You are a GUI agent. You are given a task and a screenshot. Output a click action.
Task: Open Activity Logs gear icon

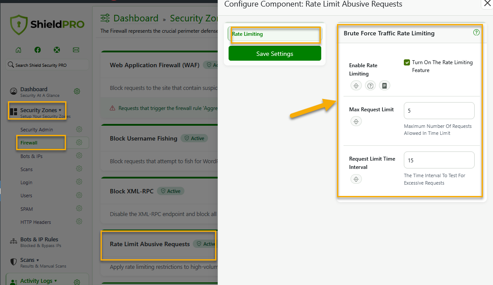click(x=77, y=282)
